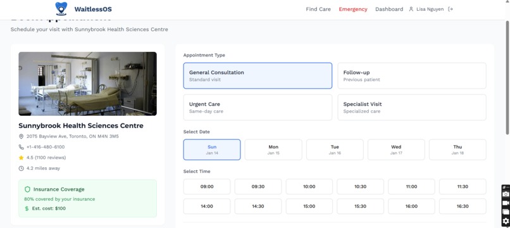Open the Emergency navigation link
Image resolution: width=510 pixels, height=228 pixels.
[353, 9]
